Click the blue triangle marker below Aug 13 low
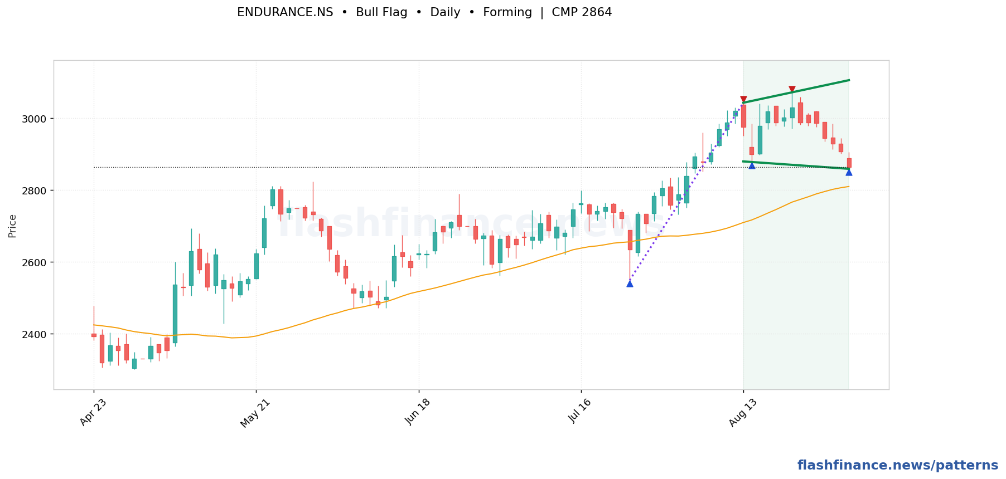 (752, 165)
